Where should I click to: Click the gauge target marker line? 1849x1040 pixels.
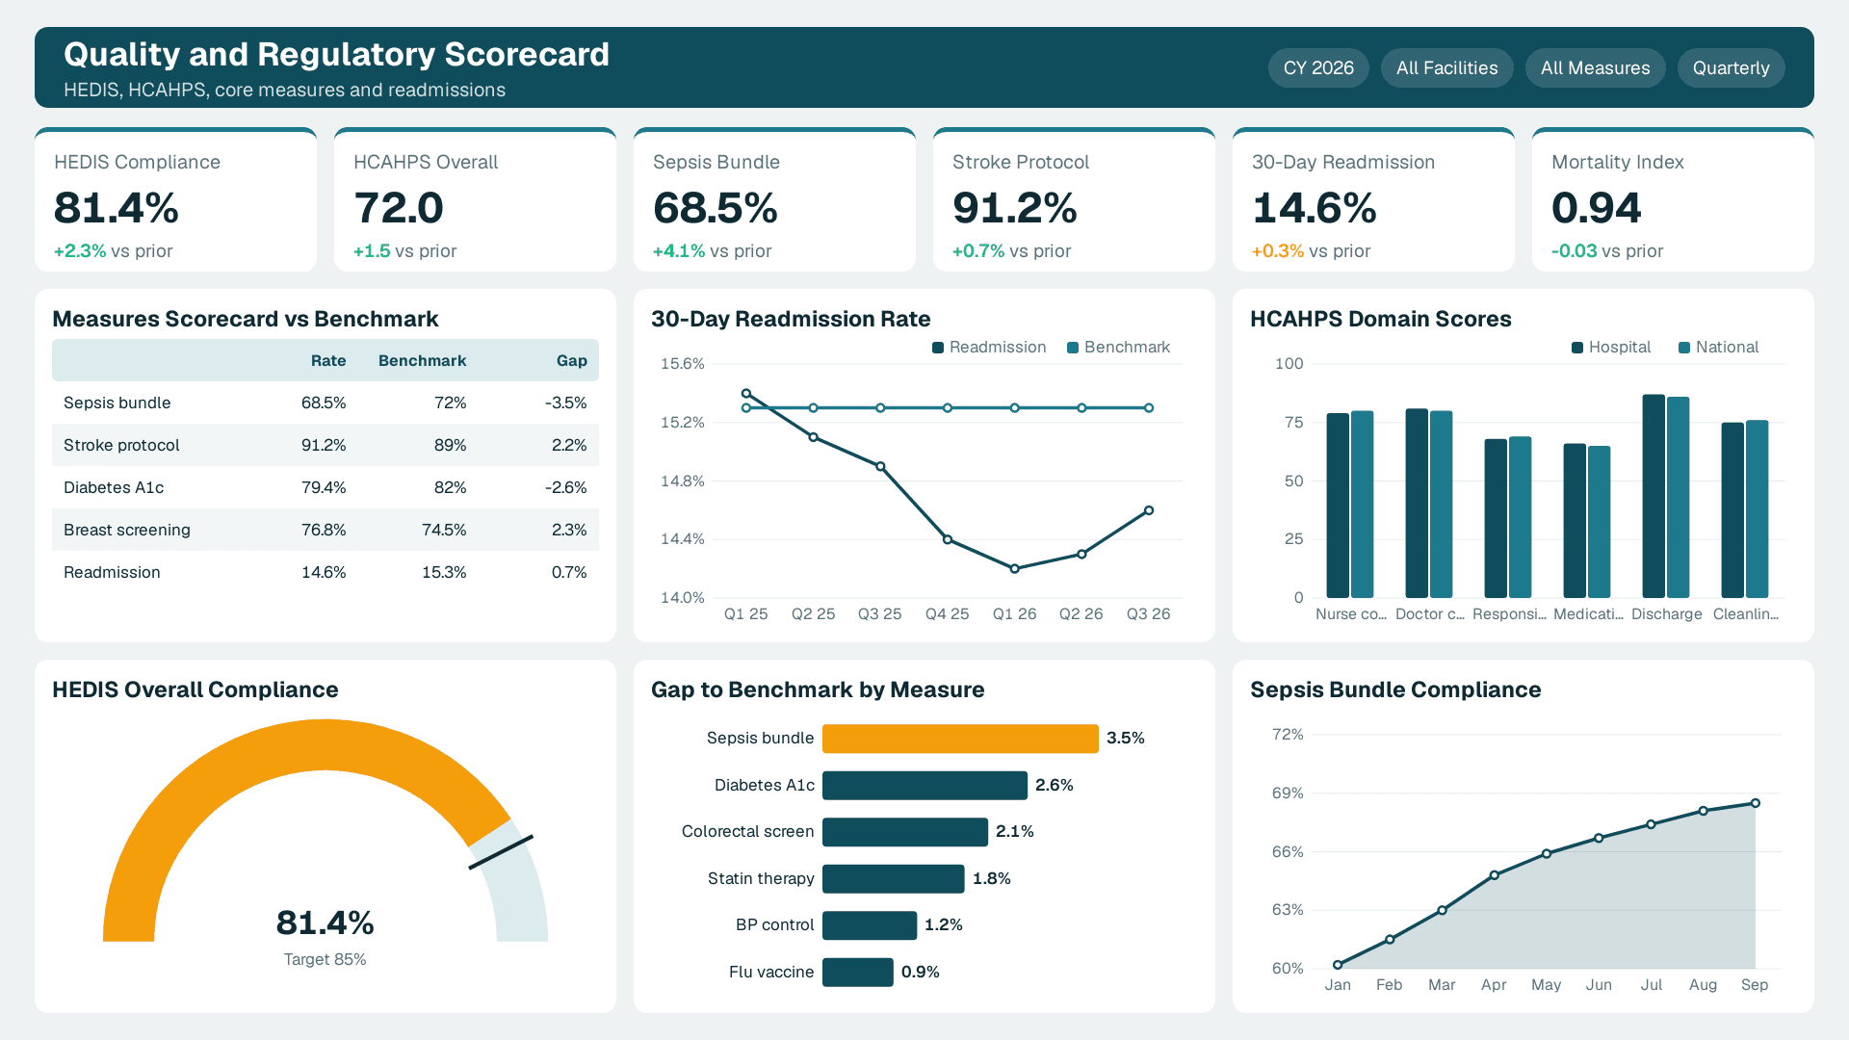tap(501, 852)
